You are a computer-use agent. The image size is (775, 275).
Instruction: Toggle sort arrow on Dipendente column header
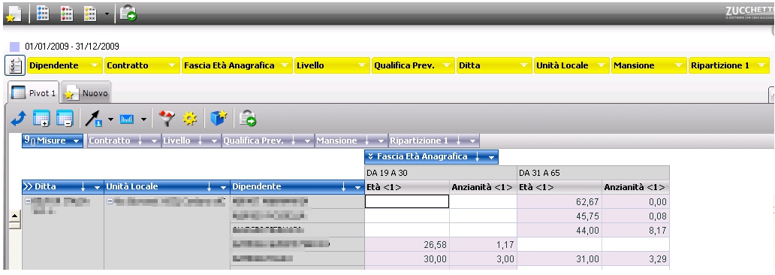coord(345,187)
